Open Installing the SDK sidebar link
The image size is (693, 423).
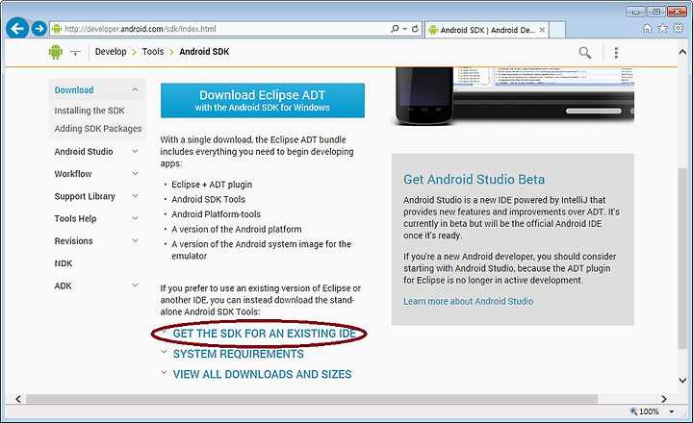[90, 111]
